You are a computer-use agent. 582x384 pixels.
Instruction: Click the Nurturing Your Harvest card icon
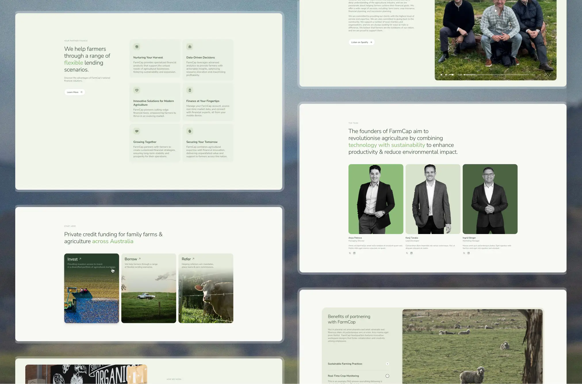coord(137,47)
